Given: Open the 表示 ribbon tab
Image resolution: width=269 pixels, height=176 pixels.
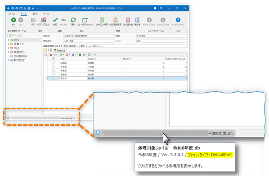Looking at the screenshot, I should click(x=35, y=14).
